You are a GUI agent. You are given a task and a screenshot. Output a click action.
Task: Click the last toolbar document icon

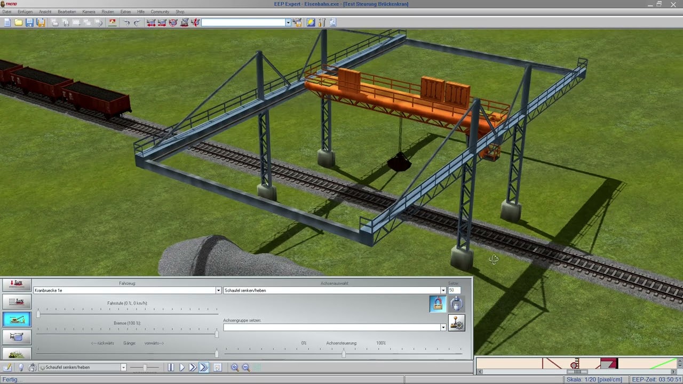coord(332,22)
